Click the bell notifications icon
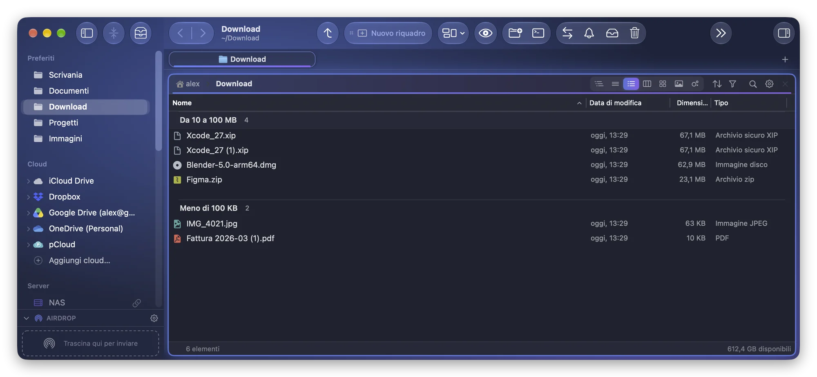817x377 pixels. [x=589, y=33]
